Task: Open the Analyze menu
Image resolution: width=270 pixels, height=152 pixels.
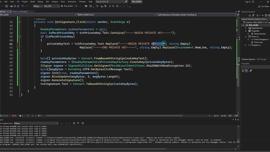Action: (55, 2)
